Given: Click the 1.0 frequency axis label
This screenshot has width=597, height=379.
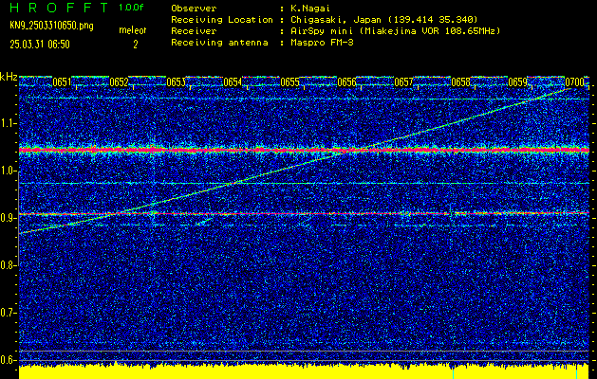Looking at the screenshot, I should click(x=9, y=171).
